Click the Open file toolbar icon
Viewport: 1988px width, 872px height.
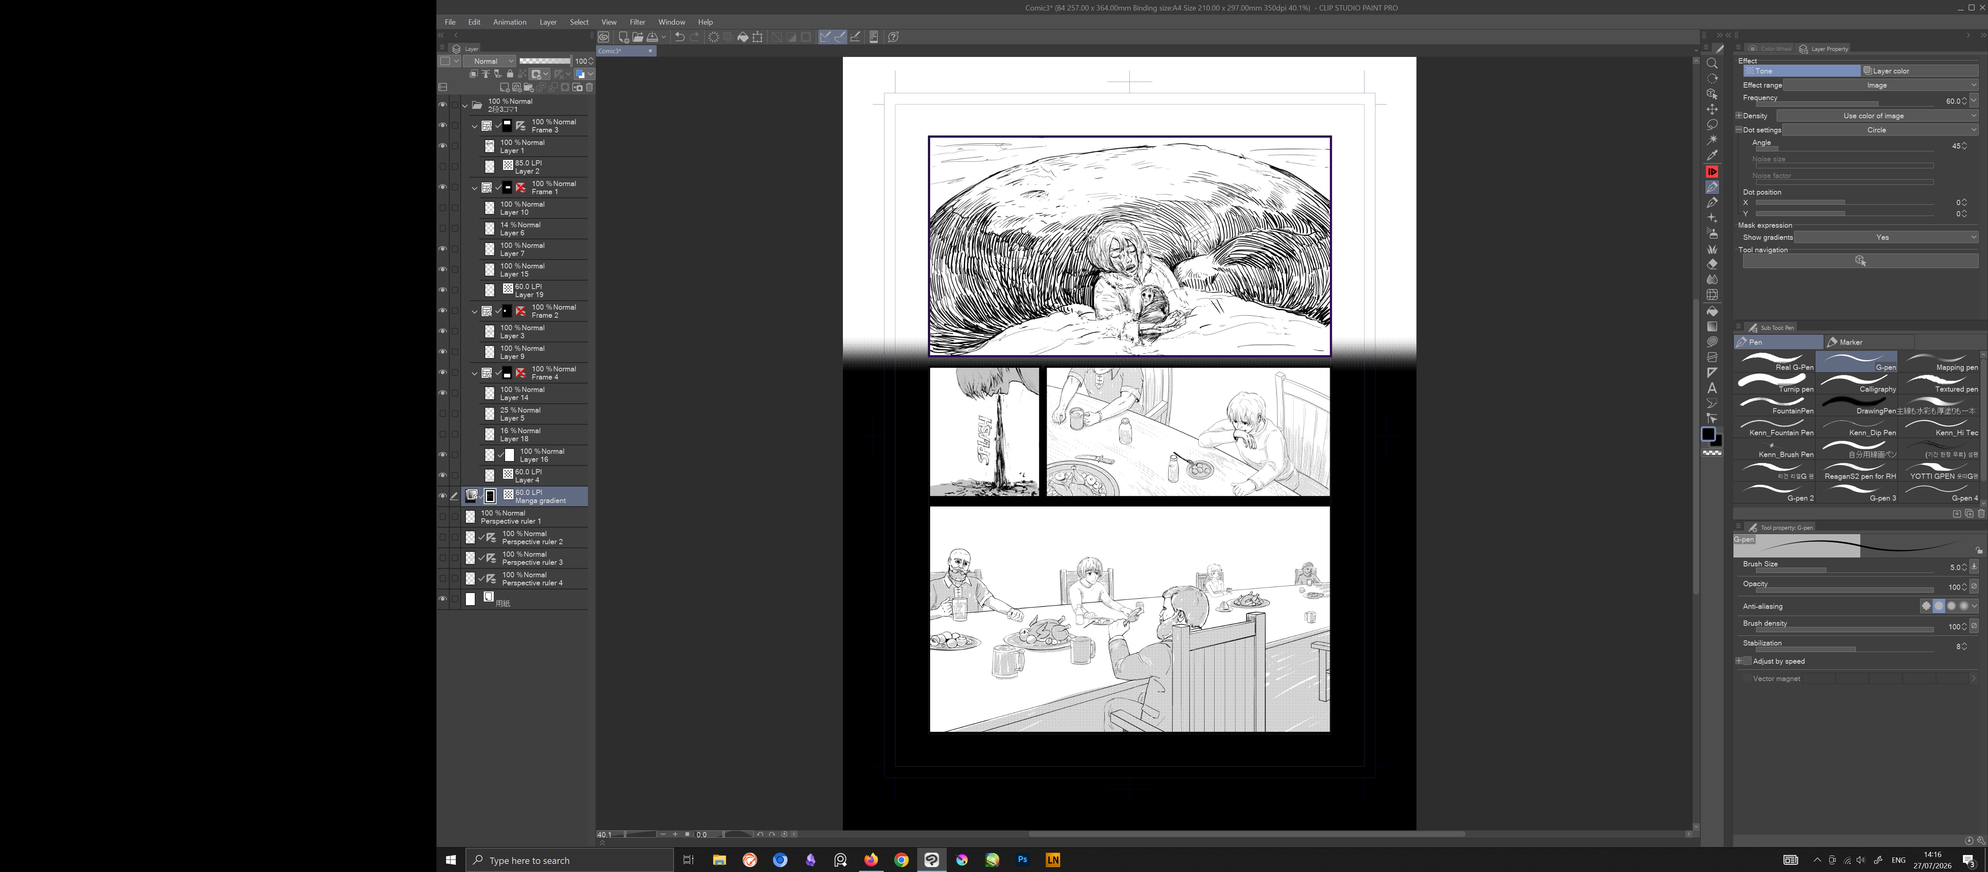[638, 37]
